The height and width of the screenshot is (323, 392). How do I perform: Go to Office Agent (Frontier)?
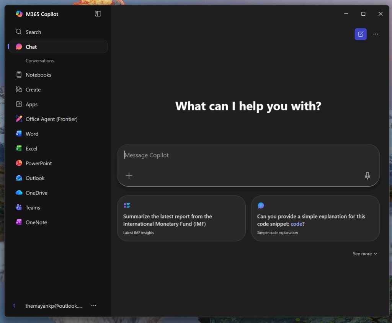[x=51, y=119]
